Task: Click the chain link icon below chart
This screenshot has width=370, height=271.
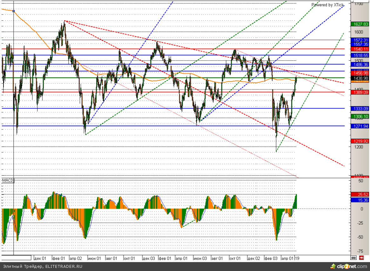Action: [x=353, y=258]
